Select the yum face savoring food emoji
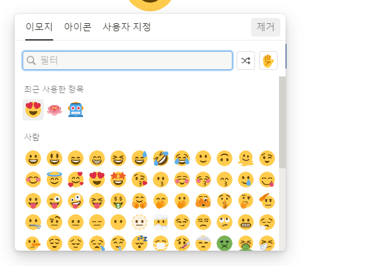This screenshot has height=266, width=372. 267,180
